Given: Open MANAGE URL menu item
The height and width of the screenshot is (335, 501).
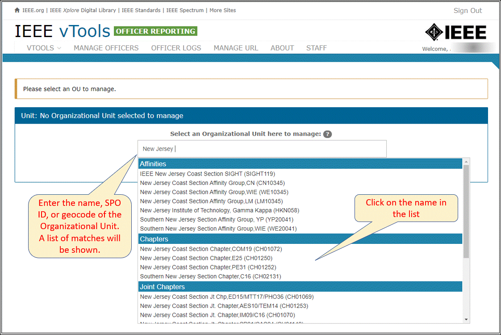Looking at the screenshot, I should click(236, 48).
